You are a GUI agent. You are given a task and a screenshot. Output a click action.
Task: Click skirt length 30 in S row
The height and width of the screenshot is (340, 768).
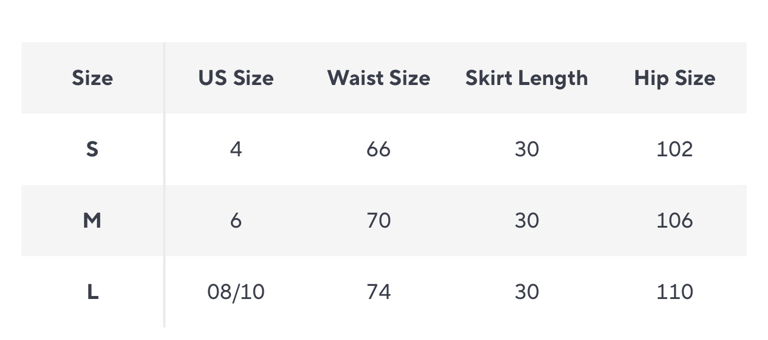526,149
